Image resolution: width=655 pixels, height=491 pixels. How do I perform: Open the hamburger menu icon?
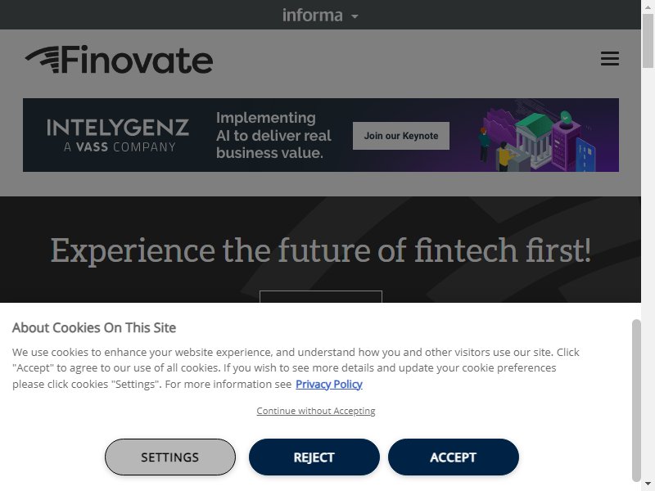[609, 58]
